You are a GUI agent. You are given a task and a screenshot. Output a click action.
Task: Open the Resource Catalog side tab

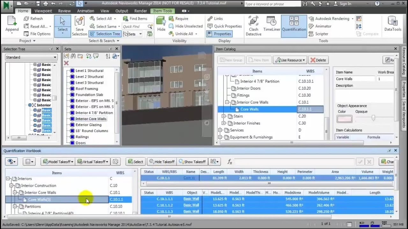click(x=404, y=62)
